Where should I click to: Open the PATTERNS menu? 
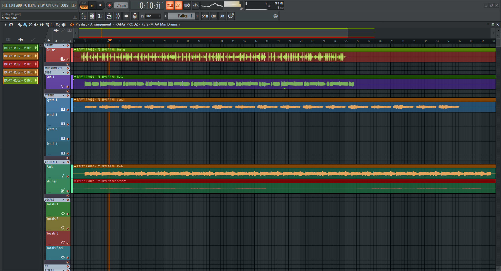click(30, 5)
